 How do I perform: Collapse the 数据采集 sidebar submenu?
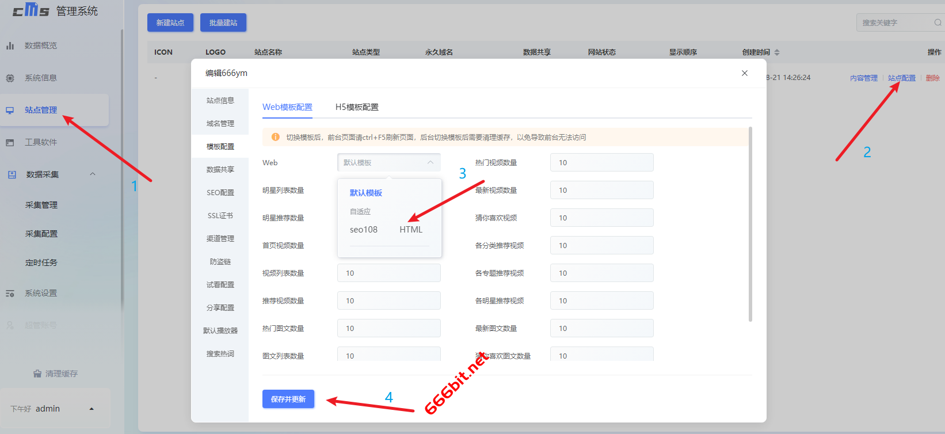click(93, 174)
